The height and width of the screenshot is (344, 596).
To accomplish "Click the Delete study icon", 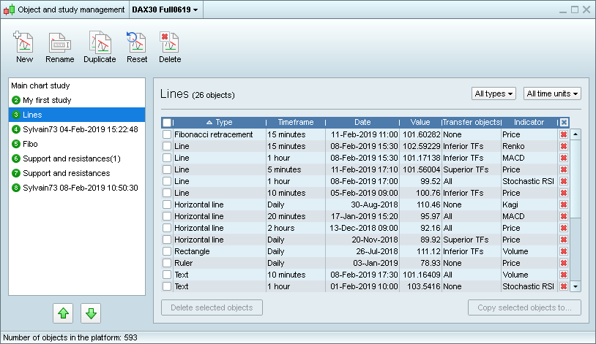I will point(170,44).
